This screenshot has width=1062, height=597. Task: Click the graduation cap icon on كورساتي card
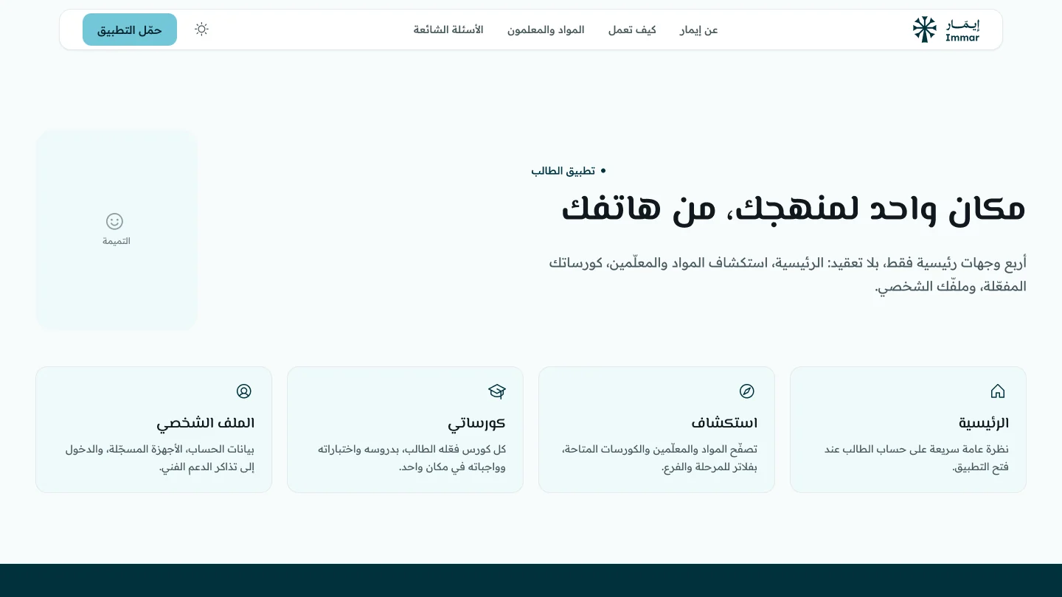coord(497,391)
